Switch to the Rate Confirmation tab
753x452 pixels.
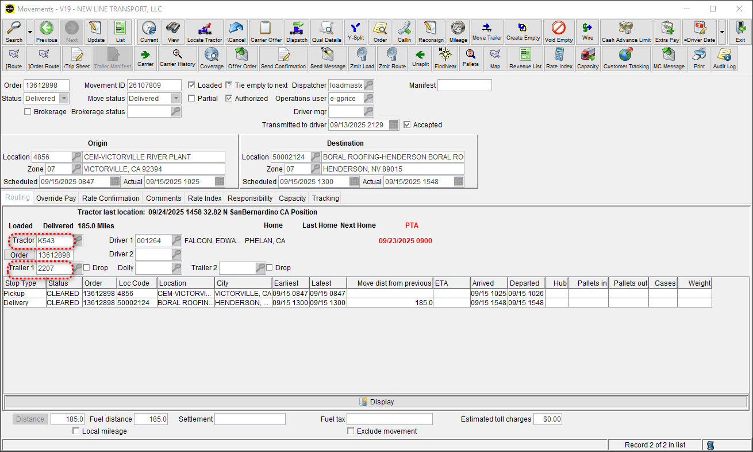(110, 198)
